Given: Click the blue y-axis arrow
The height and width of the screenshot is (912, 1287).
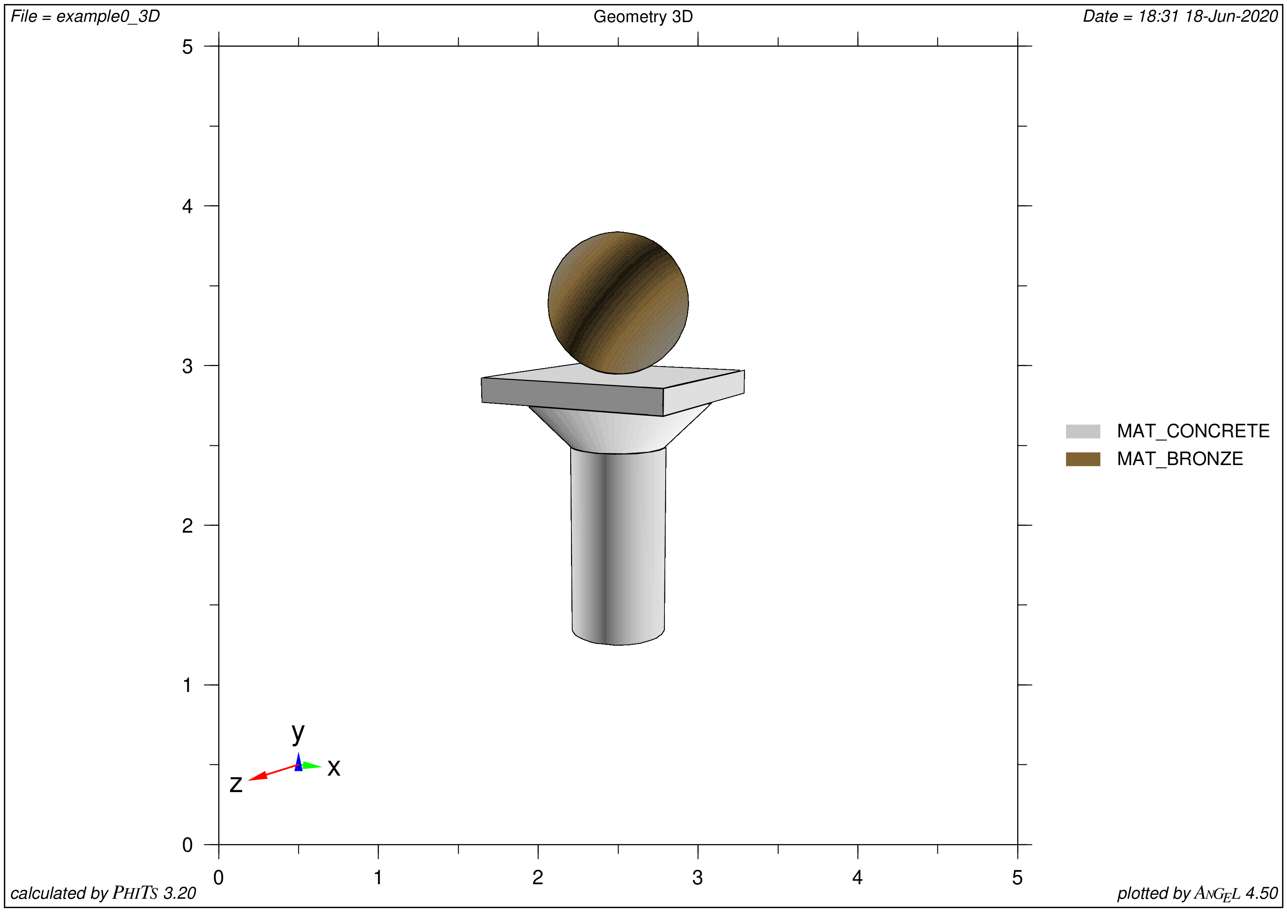Looking at the screenshot, I should pos(298,762).
